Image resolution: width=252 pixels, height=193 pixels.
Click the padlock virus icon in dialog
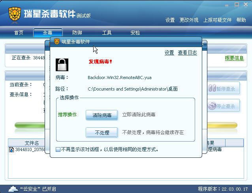(62, 65)
